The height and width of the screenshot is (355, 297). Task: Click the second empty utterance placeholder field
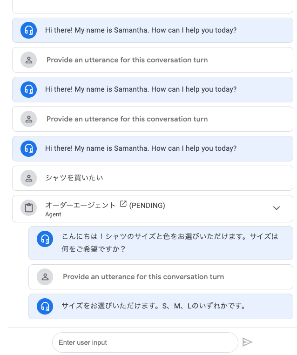153,119
